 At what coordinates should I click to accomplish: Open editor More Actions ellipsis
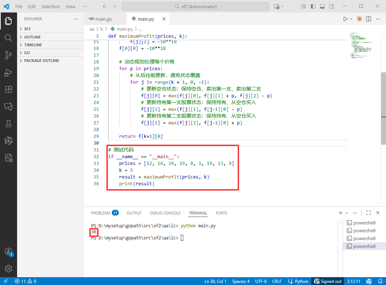378,19
